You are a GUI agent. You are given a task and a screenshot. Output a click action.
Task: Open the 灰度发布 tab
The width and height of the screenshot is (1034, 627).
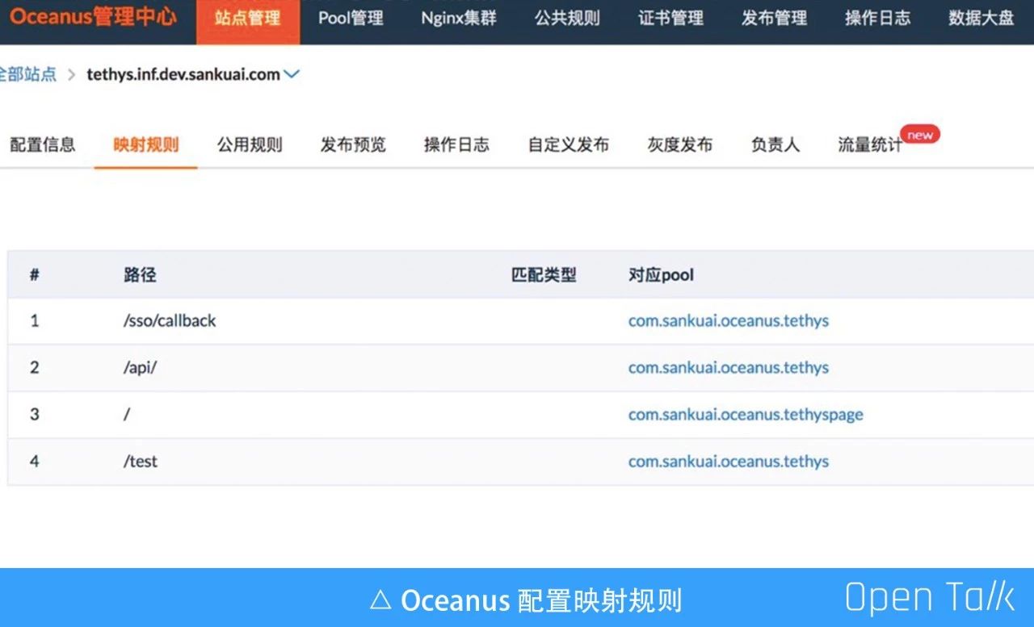pyautogui.click(x=679, y=145)
